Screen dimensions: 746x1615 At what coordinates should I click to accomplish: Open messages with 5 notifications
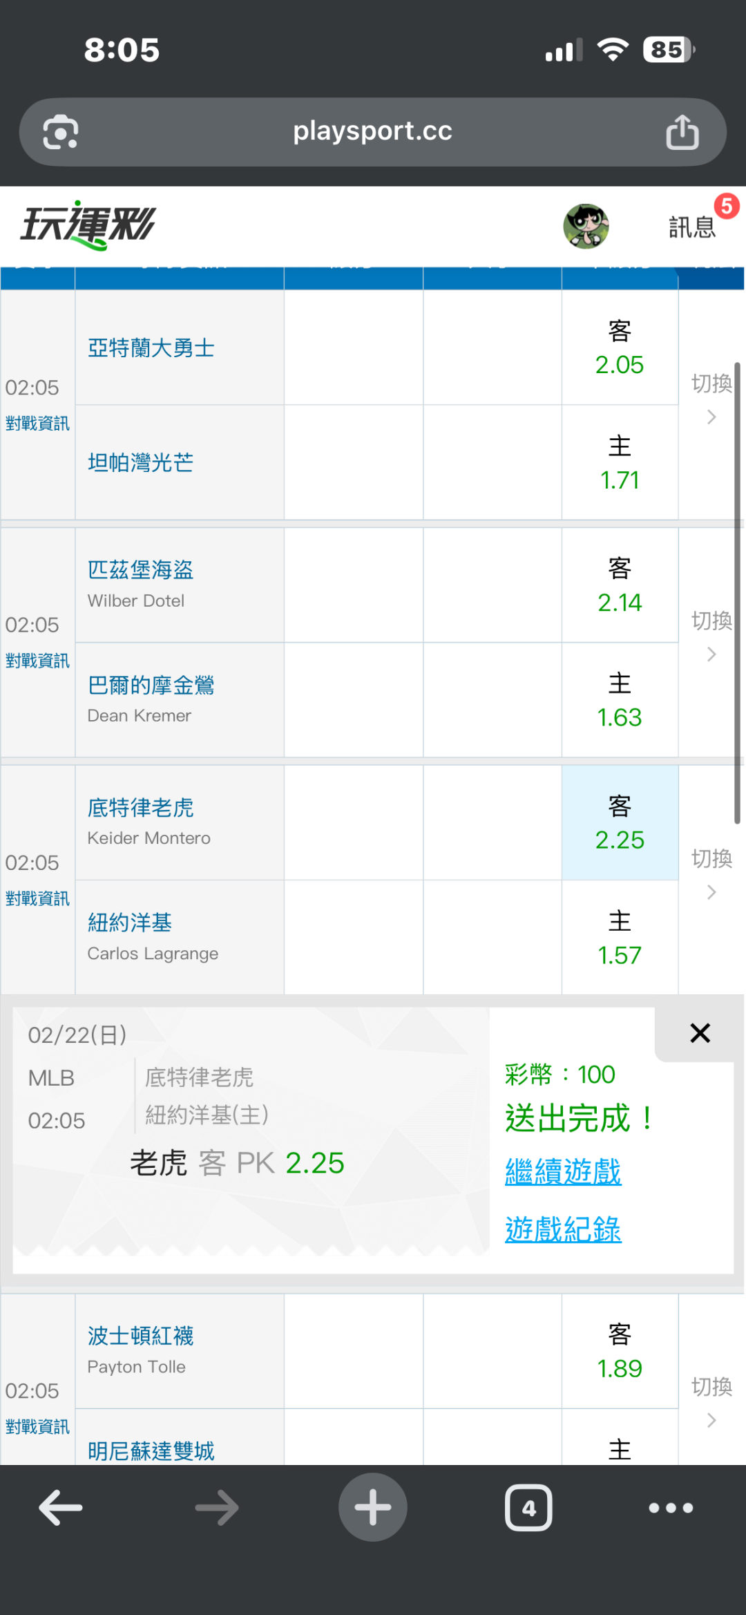[x=693, y=226]
